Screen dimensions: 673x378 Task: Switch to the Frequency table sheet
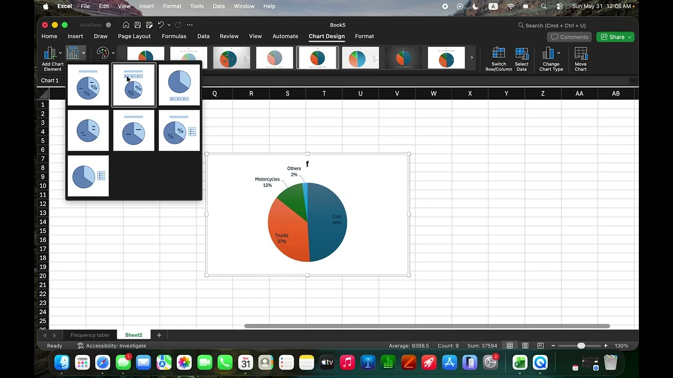pos(90,335)
